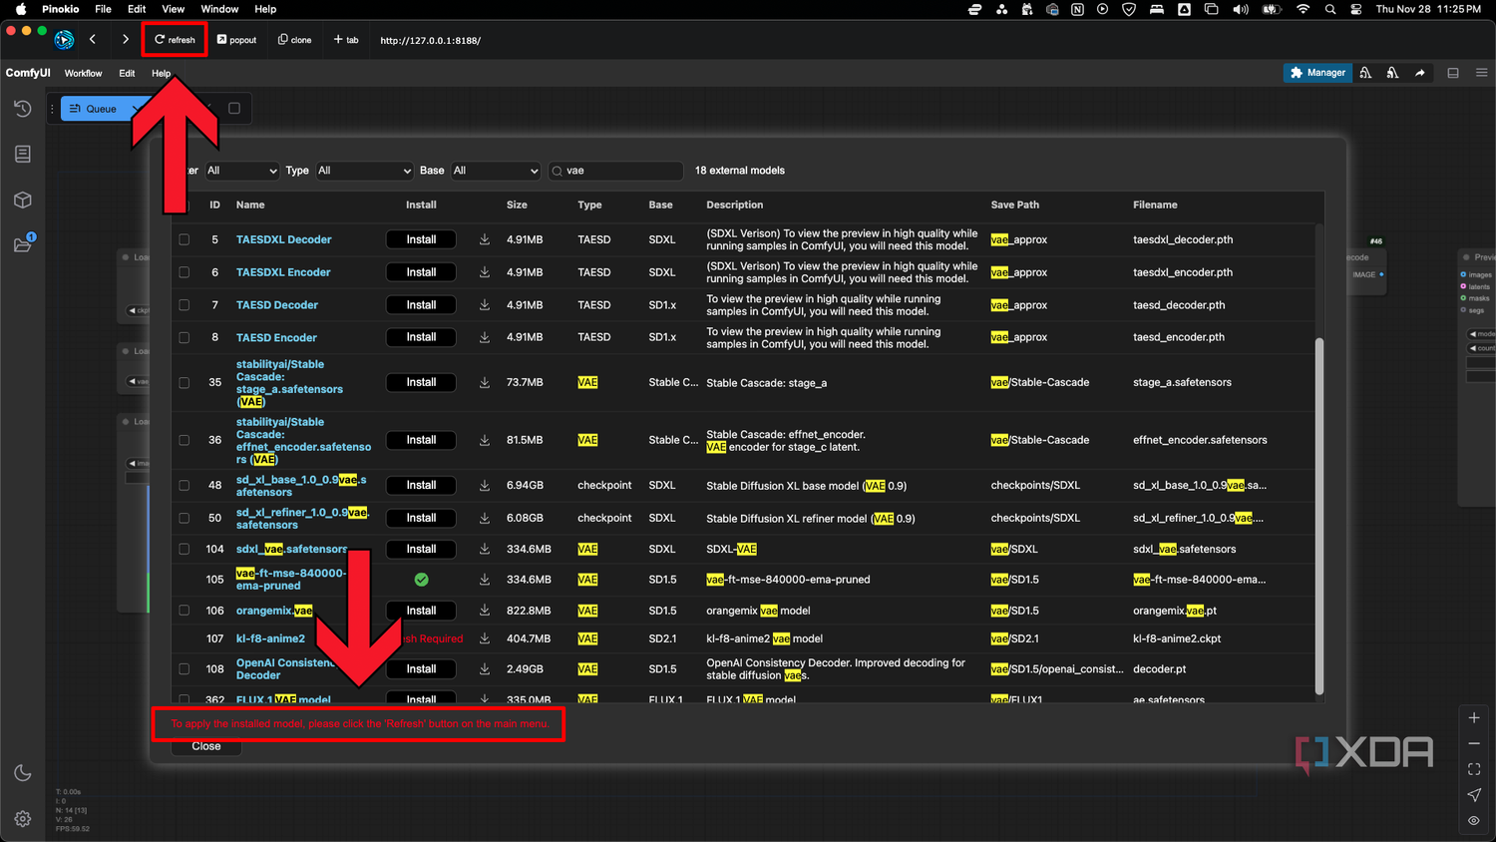Open the ComfyUI Manager button

pos(1317,73)
